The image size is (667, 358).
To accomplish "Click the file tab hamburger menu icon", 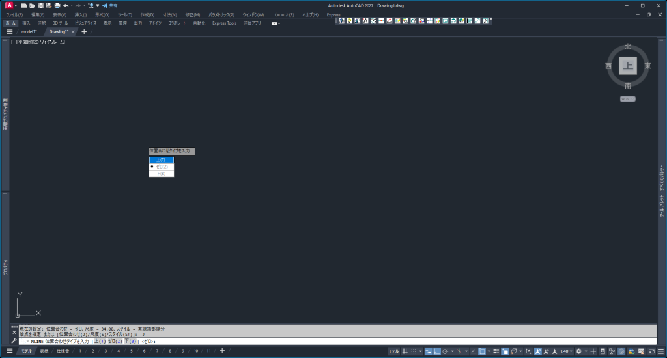I will tap(9, 31).
